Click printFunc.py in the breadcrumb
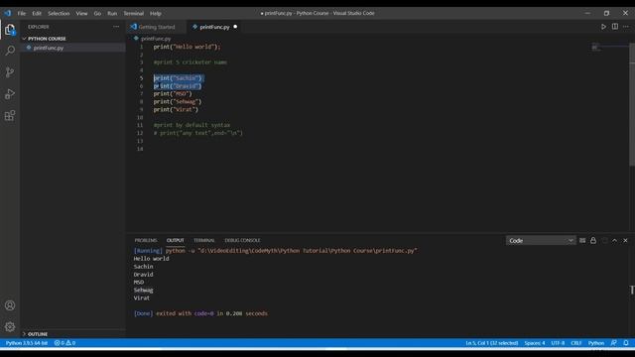Image resolution: width=635 pixels, height=357 pixels. click(156, 39)
